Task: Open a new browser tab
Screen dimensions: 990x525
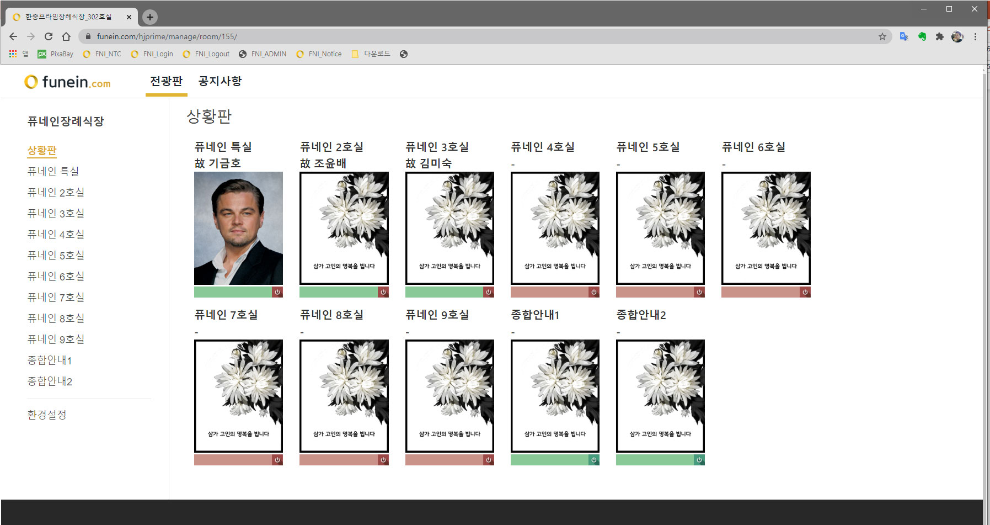Action: point(149,17)
